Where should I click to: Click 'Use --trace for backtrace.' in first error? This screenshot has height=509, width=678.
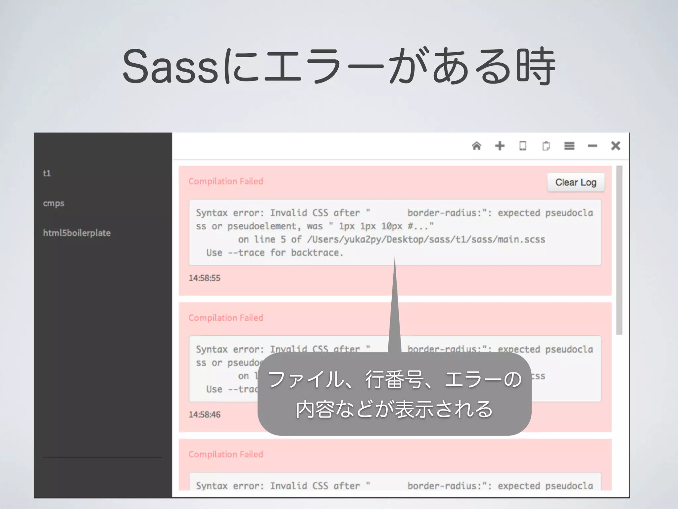click(275, 253)
